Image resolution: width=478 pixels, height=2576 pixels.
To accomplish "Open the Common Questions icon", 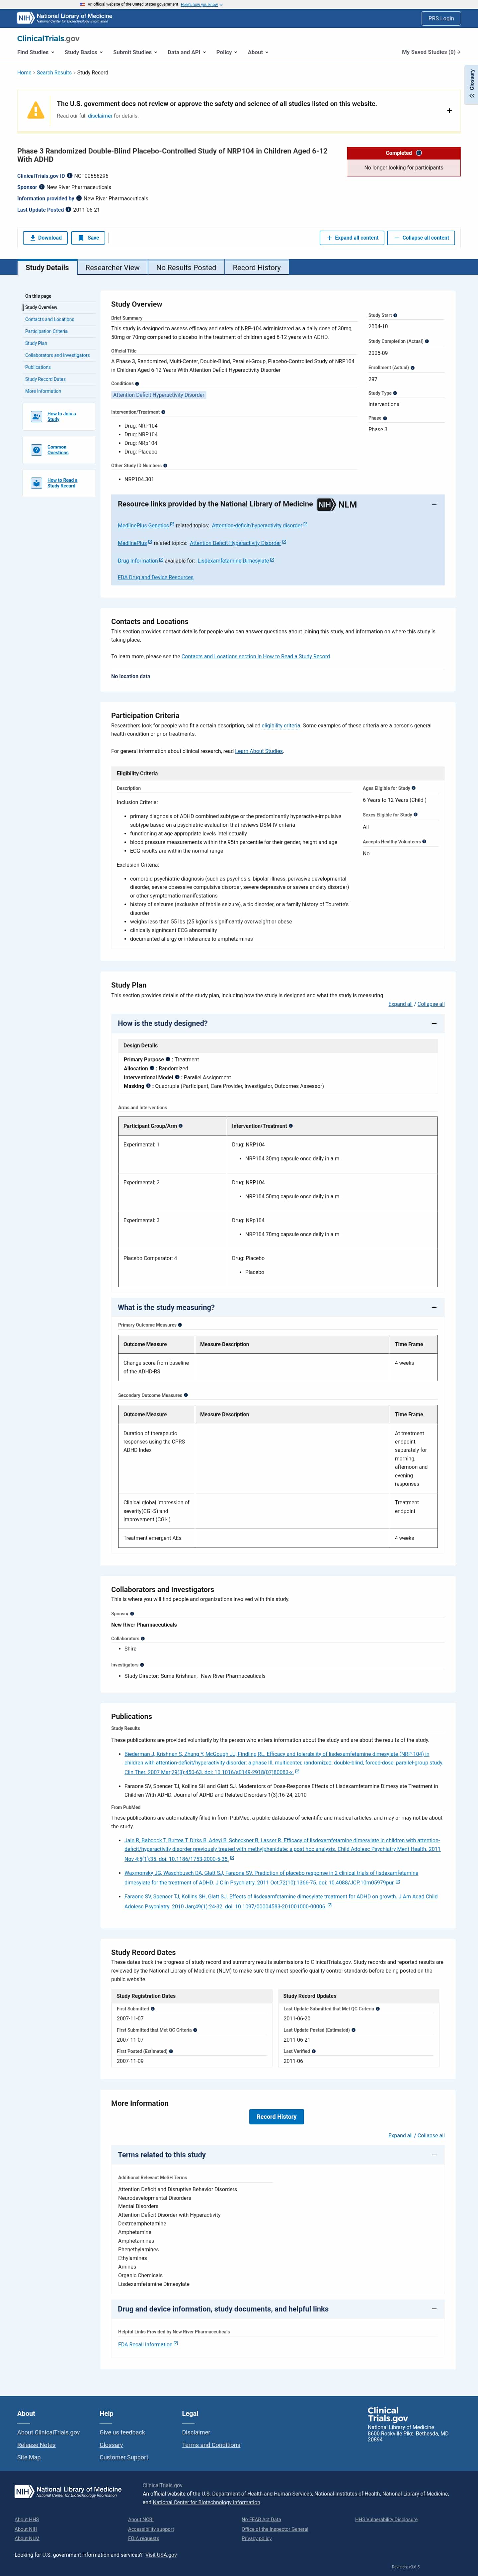I will (x=36, y=450).
